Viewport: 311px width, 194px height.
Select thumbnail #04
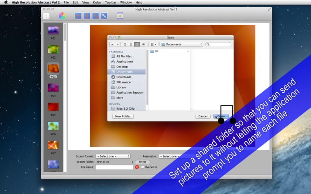pos(53,88)
